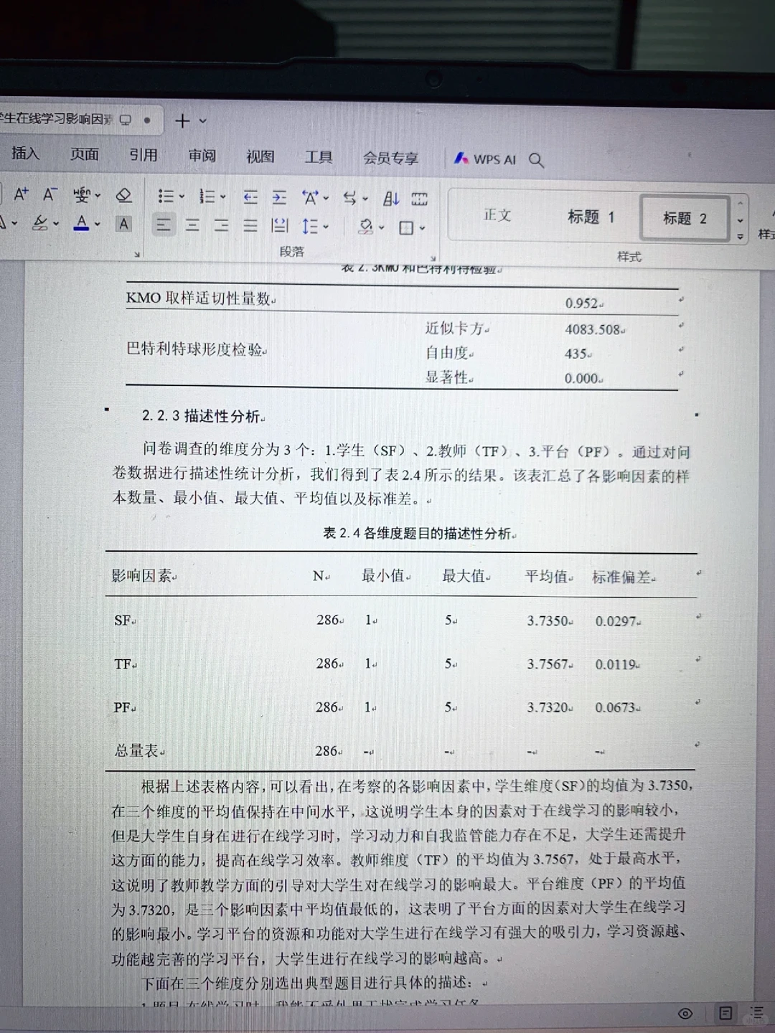Click 会员专享 in the ribbon

pyautogui.click(x=390, y=158)
